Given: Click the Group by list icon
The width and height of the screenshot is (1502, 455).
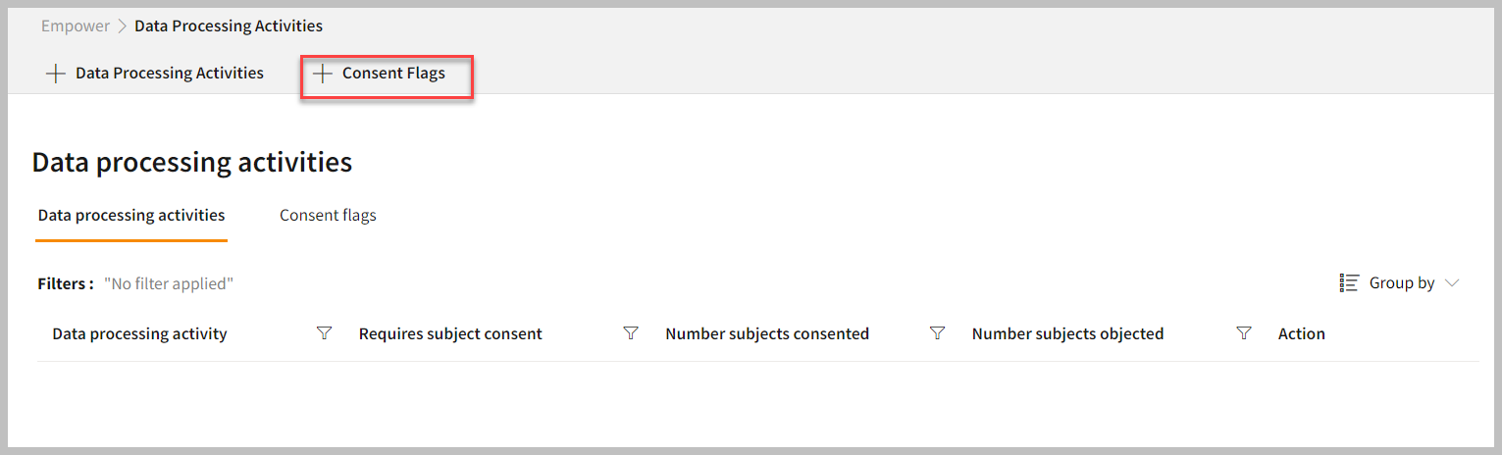Looking at the screenshot, I should (1349, 282).
